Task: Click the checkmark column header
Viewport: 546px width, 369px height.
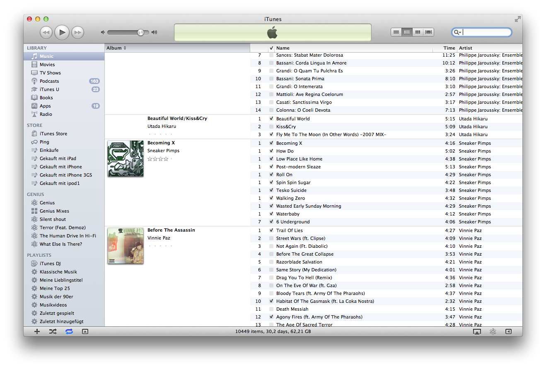Action: click(x=271, y=48)
